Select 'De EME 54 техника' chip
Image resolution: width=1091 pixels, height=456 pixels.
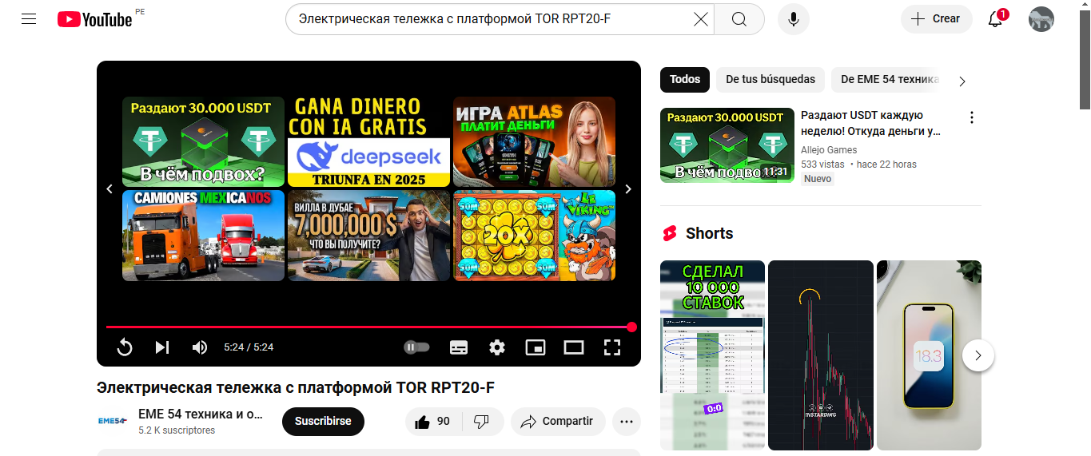(x=887, y=80)
